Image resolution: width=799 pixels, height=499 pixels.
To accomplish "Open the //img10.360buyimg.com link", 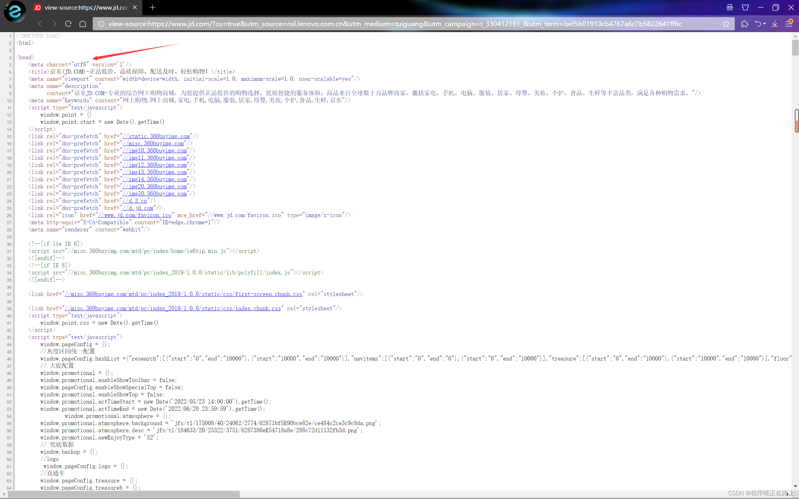I will pyautogui.click(x=154, y=151).
